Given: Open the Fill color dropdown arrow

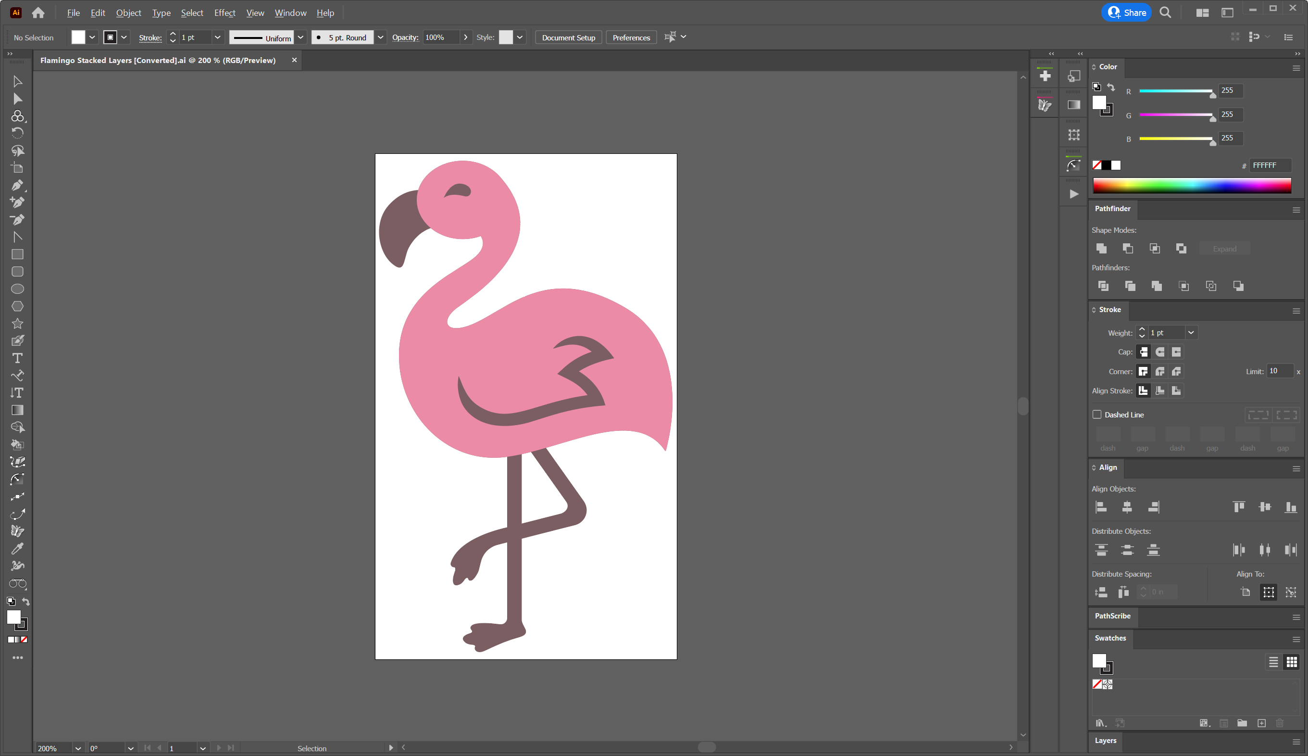Looking at the screenshot, I should pyautogui.click(x=92, y=38).
